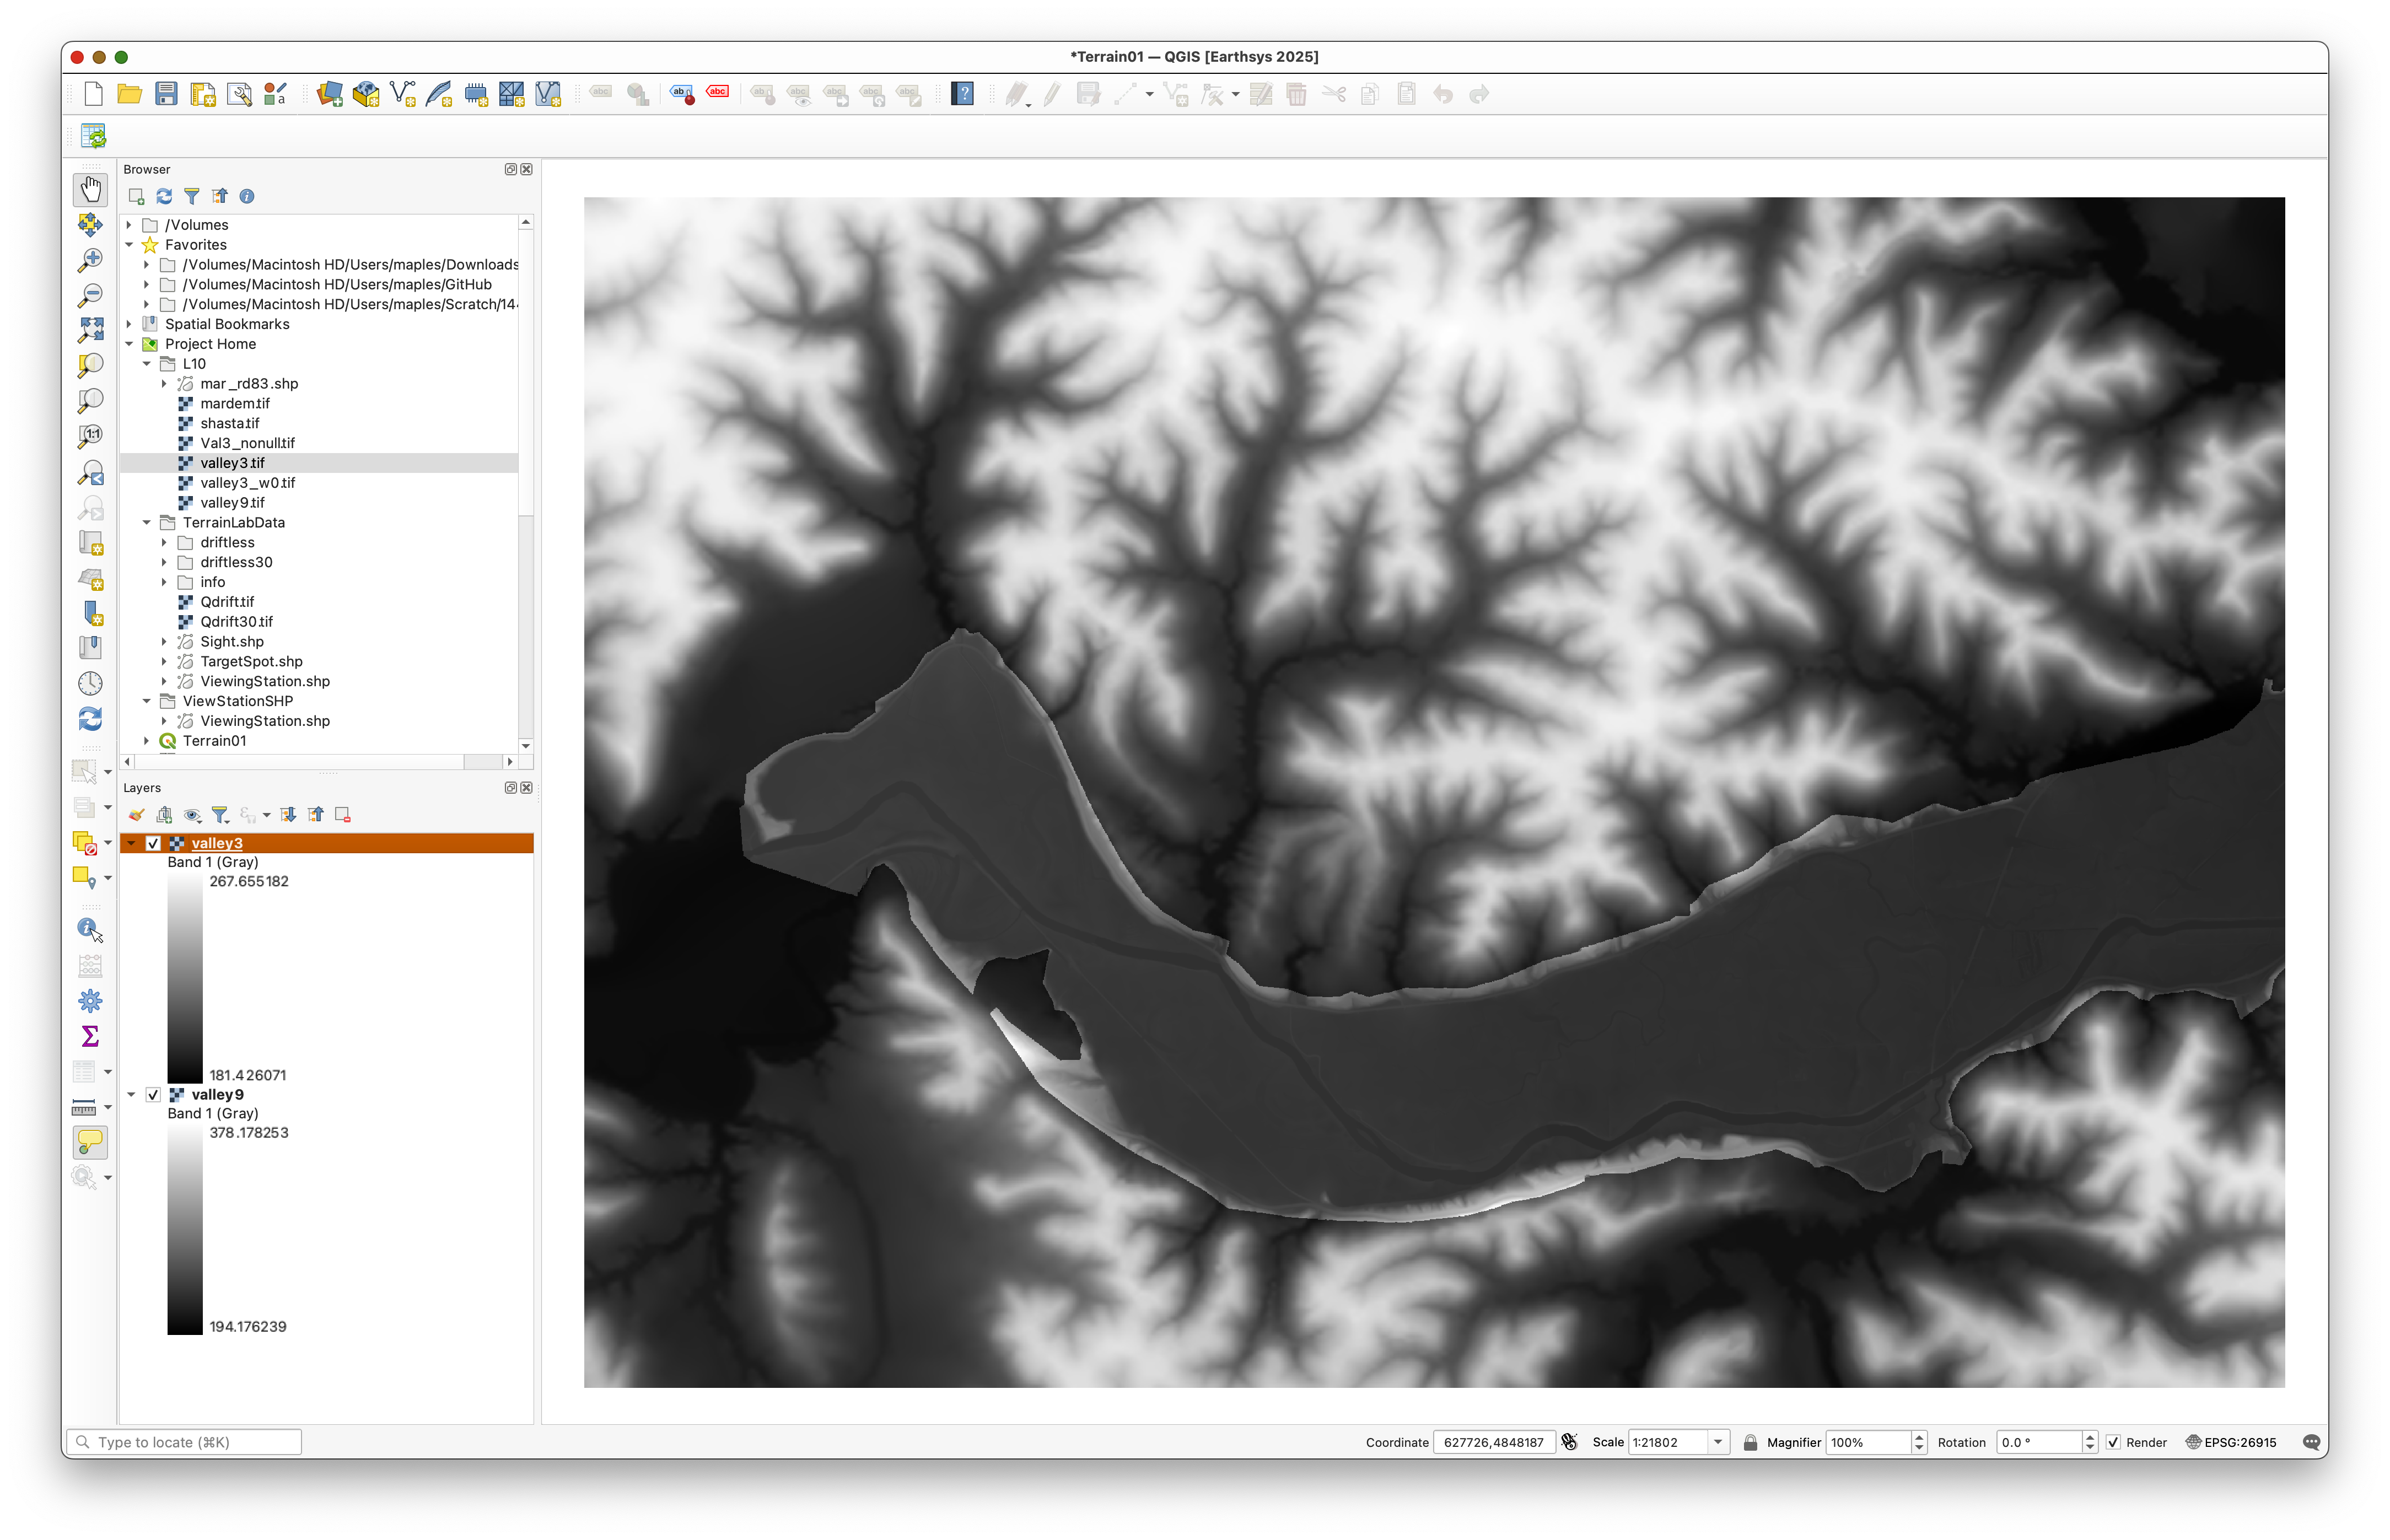Open the Layer Styling panel brush icon
Viewport: 2390px width, 1540px height.
[x=137, y=815]
